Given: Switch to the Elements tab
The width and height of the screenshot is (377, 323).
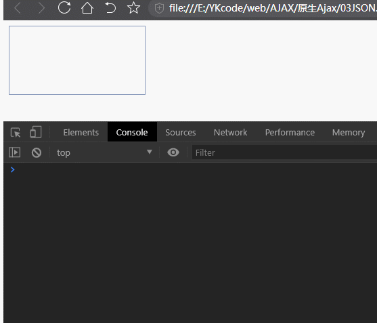Looking at the screenshot, I should coord(81,132).
